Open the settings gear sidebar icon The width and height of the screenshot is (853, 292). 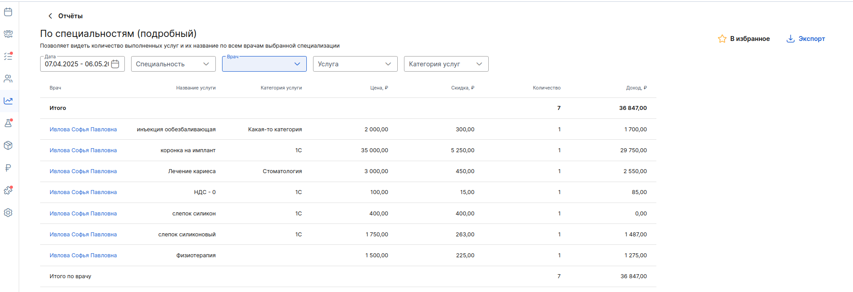point(8,213)
